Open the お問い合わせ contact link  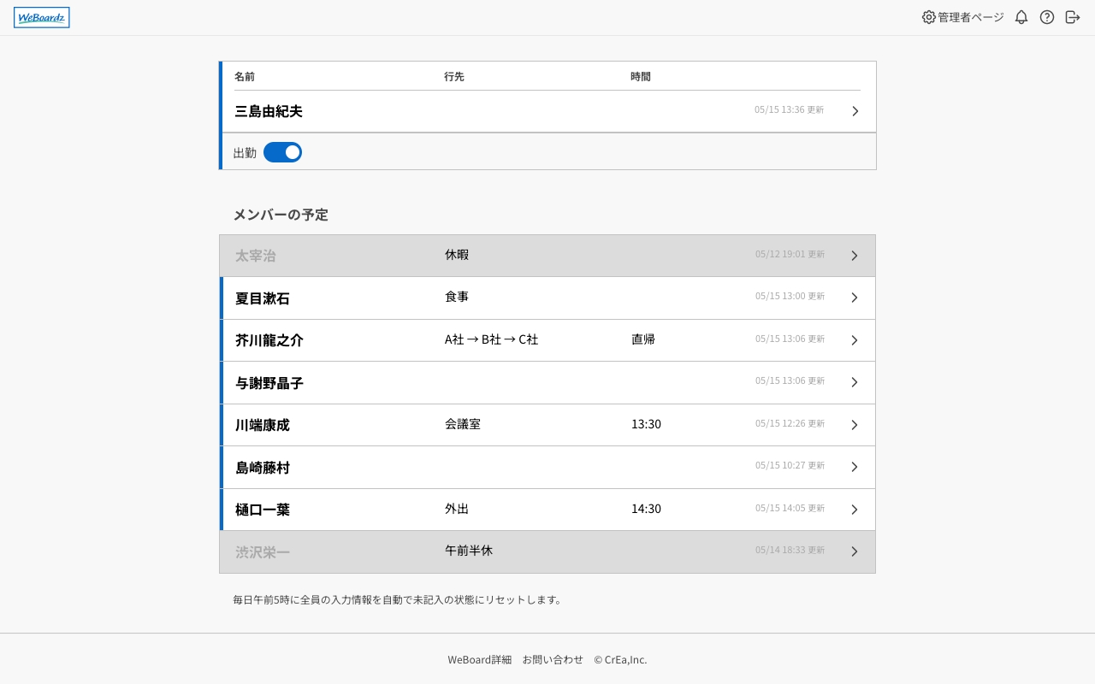point(553,659)
